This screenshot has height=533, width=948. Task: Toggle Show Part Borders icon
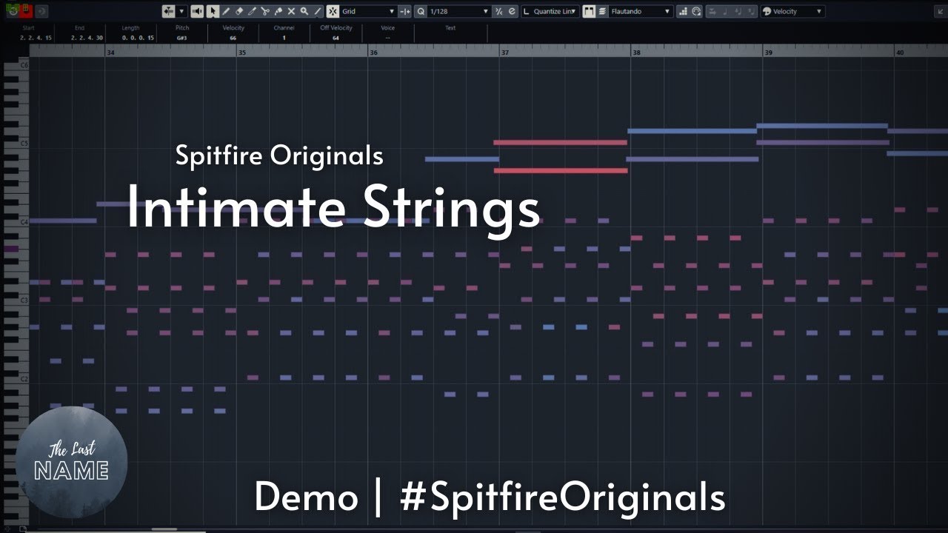(589, 11)
